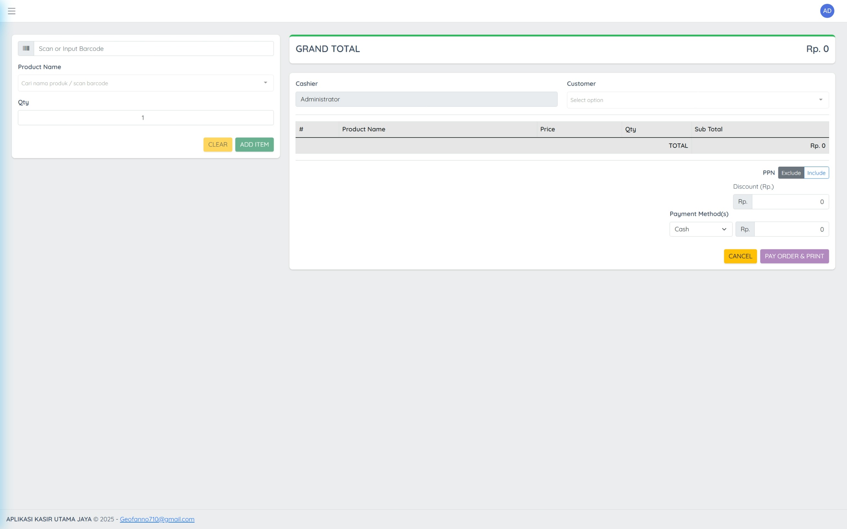Open the Geofanno710@gmail.com link
The width and height of the screenshot is (847, 529).
(x=157, y=519)
